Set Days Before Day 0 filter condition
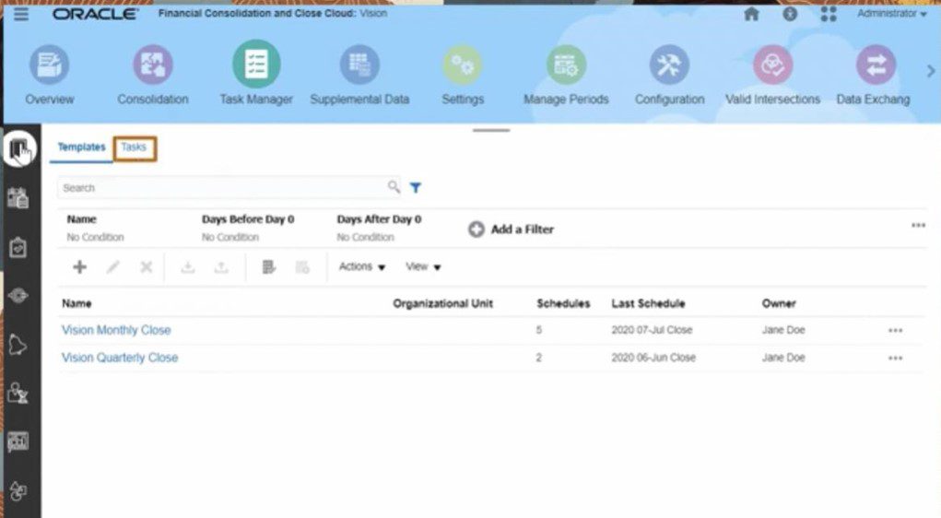The height and width of the screenshot is (518, 941). pos(248,228)
